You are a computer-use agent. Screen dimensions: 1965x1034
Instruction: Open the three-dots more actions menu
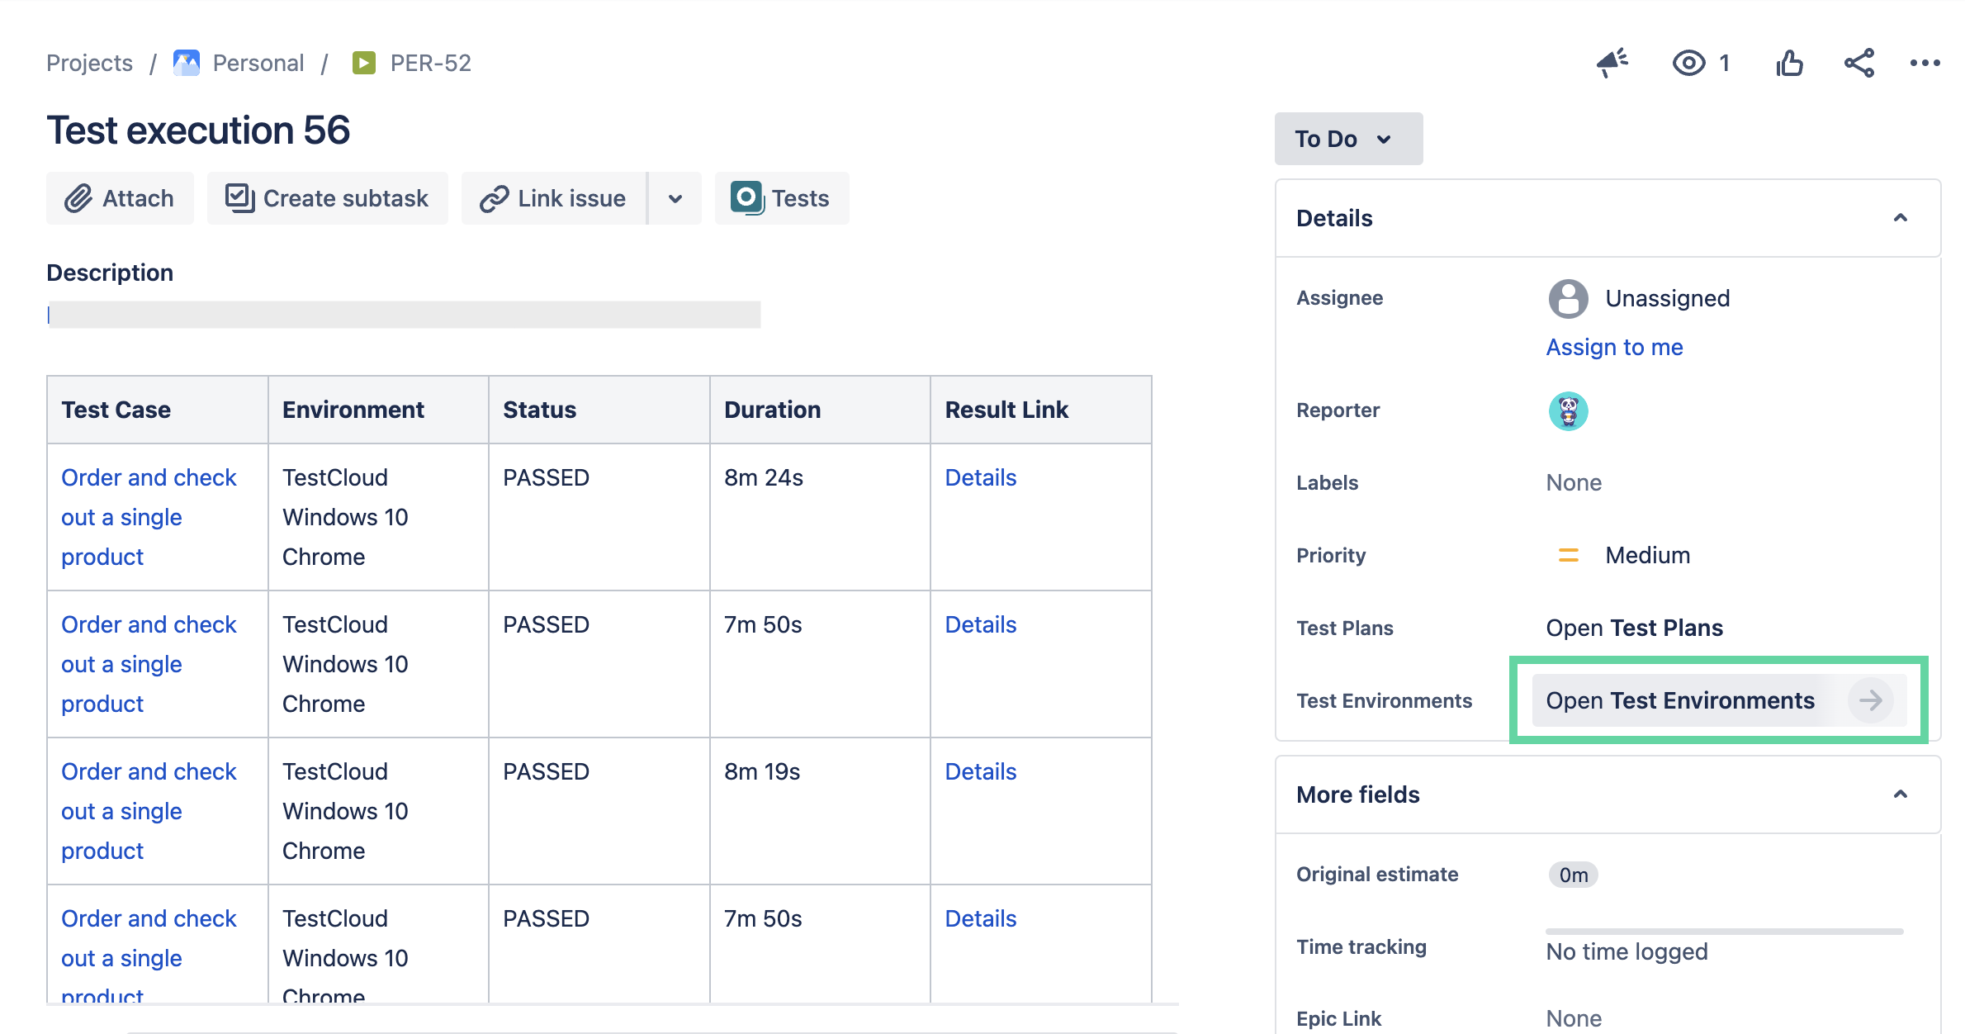point(1925,63)
